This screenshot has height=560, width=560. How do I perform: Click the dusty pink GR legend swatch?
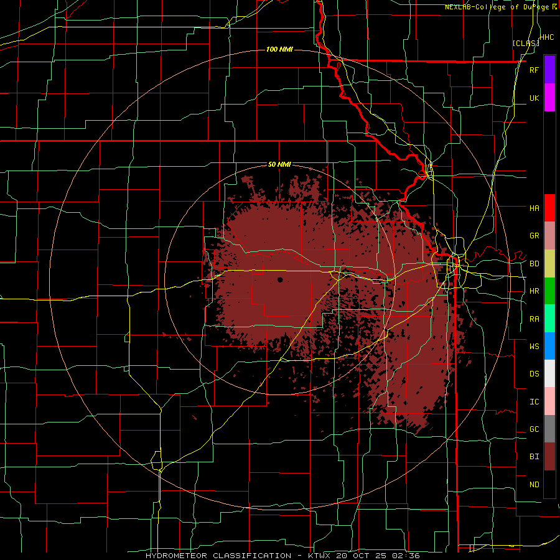[x=549, y=236]
